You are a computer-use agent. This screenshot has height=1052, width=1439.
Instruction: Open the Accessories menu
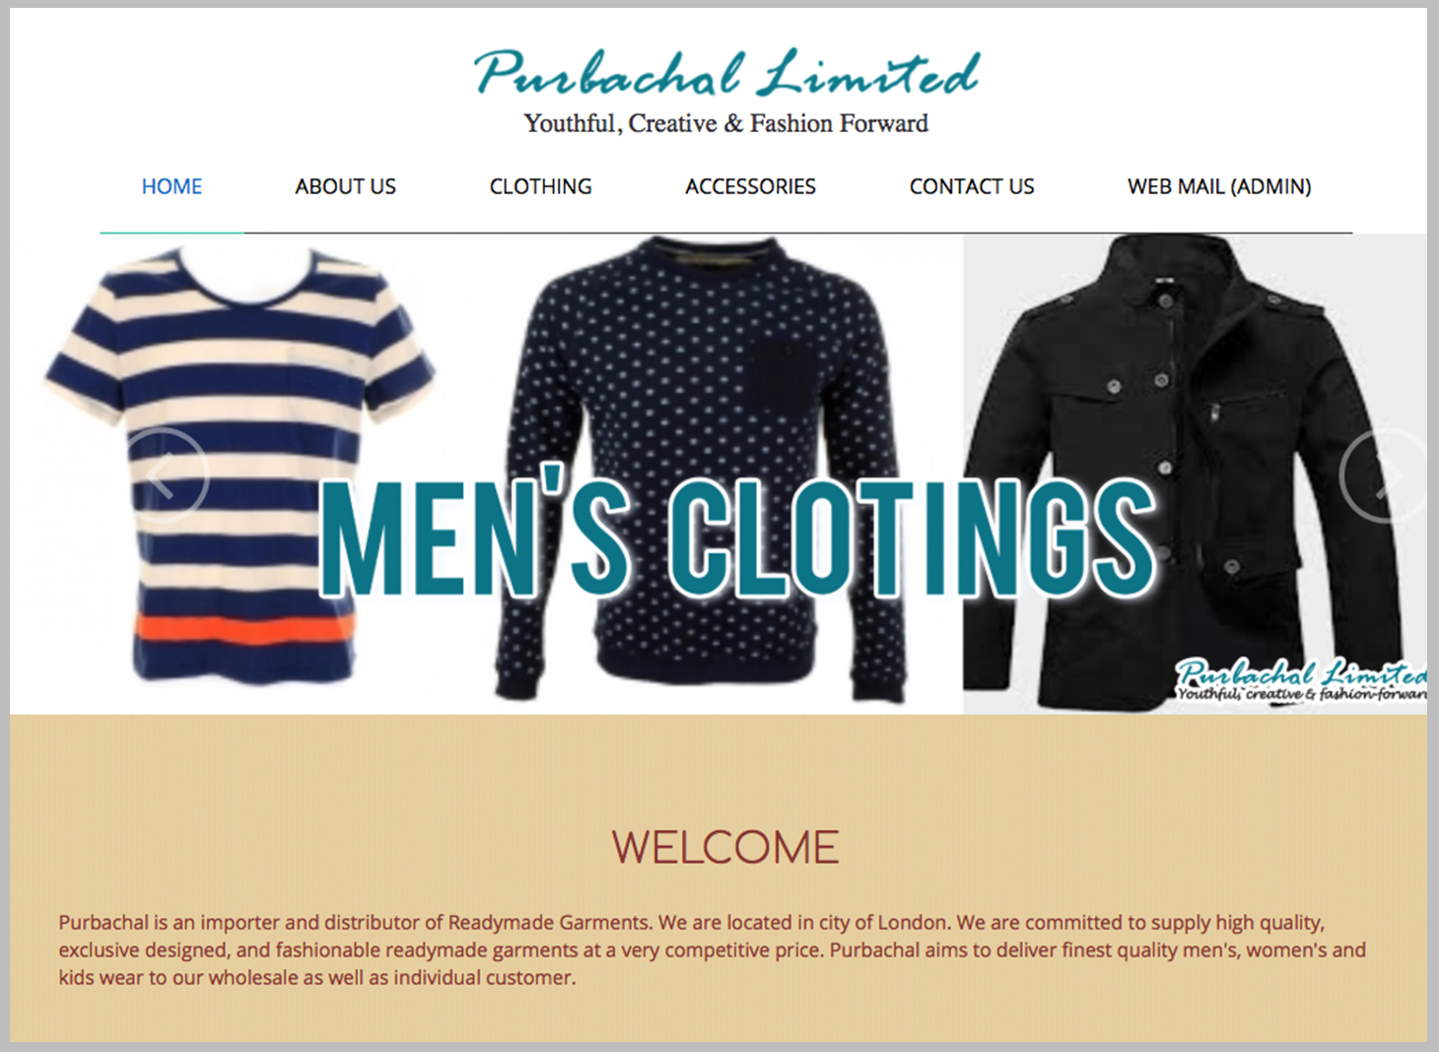(750, 186)
